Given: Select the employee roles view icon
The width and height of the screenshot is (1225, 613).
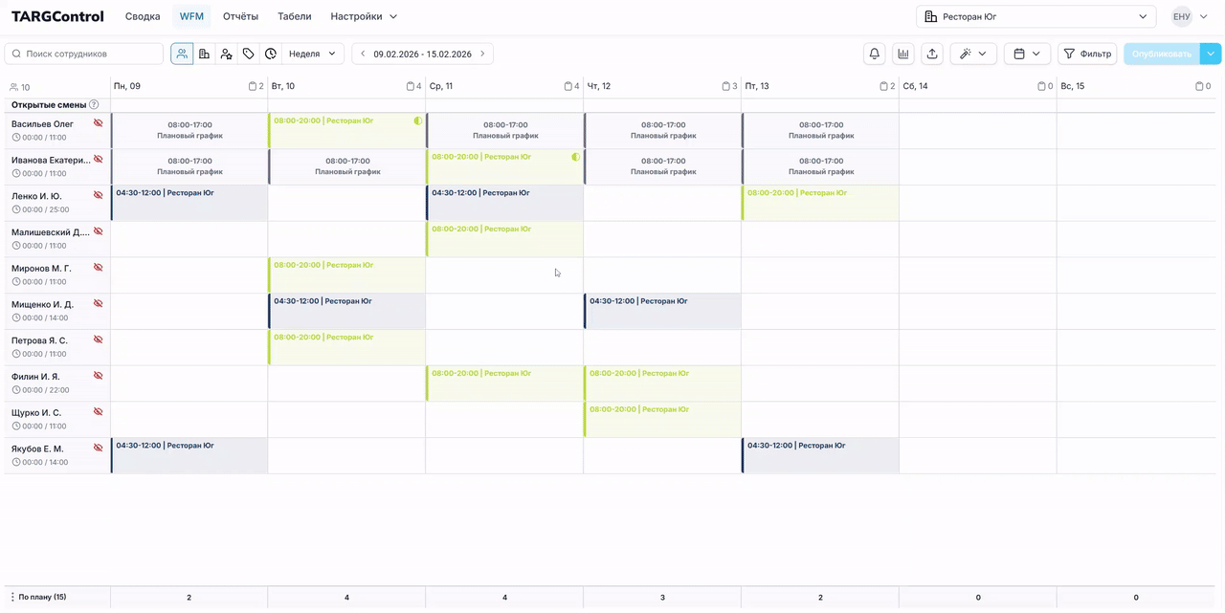Looking at the screenshot, I should tap(226, 55).
